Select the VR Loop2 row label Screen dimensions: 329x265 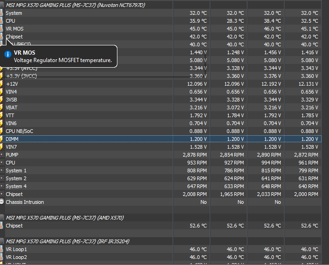[16, 257]
